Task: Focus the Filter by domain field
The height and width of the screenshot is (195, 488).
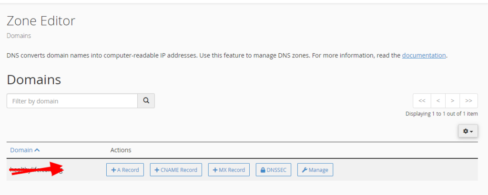Action: [x=72, y=101]
